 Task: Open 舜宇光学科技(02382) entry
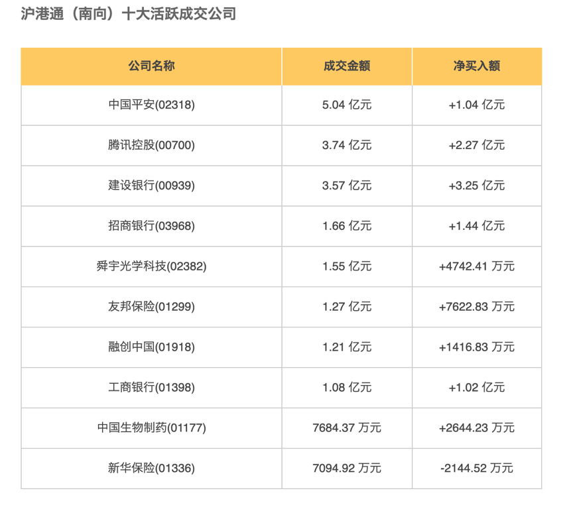[x=151, y=266]
